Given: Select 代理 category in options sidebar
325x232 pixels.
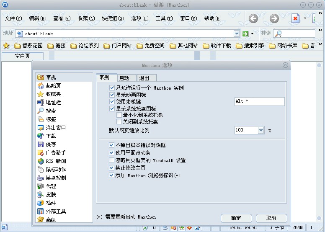Looking at the screenshot, I should pos(64,186).
